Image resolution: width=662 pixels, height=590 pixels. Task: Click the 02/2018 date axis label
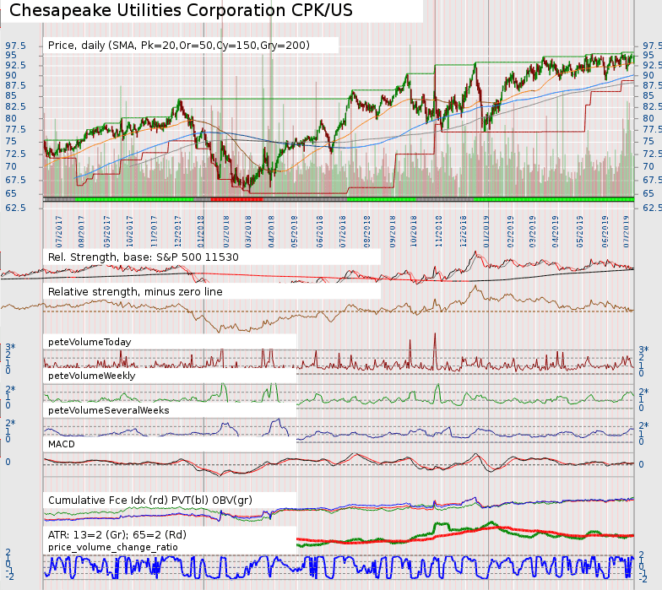tap(226, 231)
